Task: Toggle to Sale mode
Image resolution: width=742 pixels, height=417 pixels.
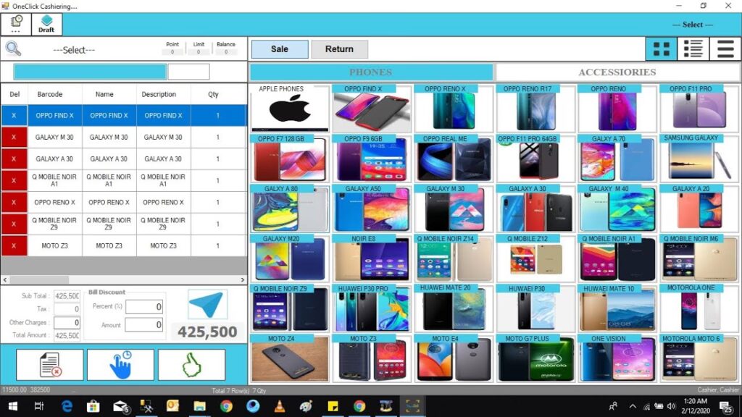Action: pyautogui.click(x=279, y=49)
